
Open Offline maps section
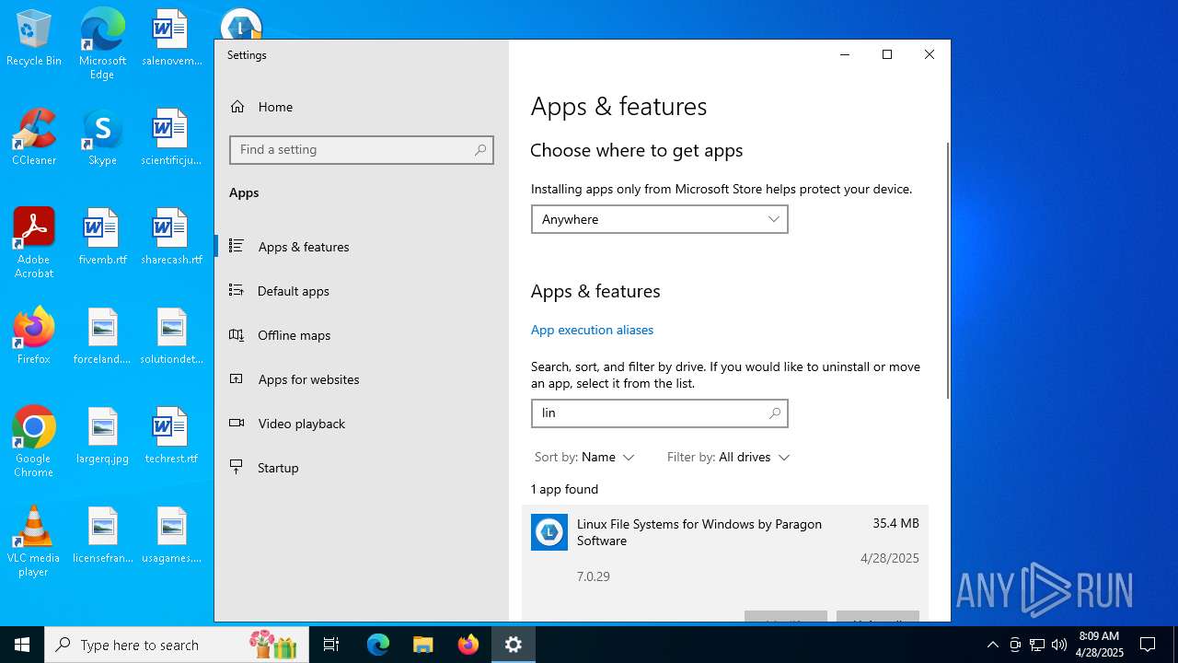point(361,335)
